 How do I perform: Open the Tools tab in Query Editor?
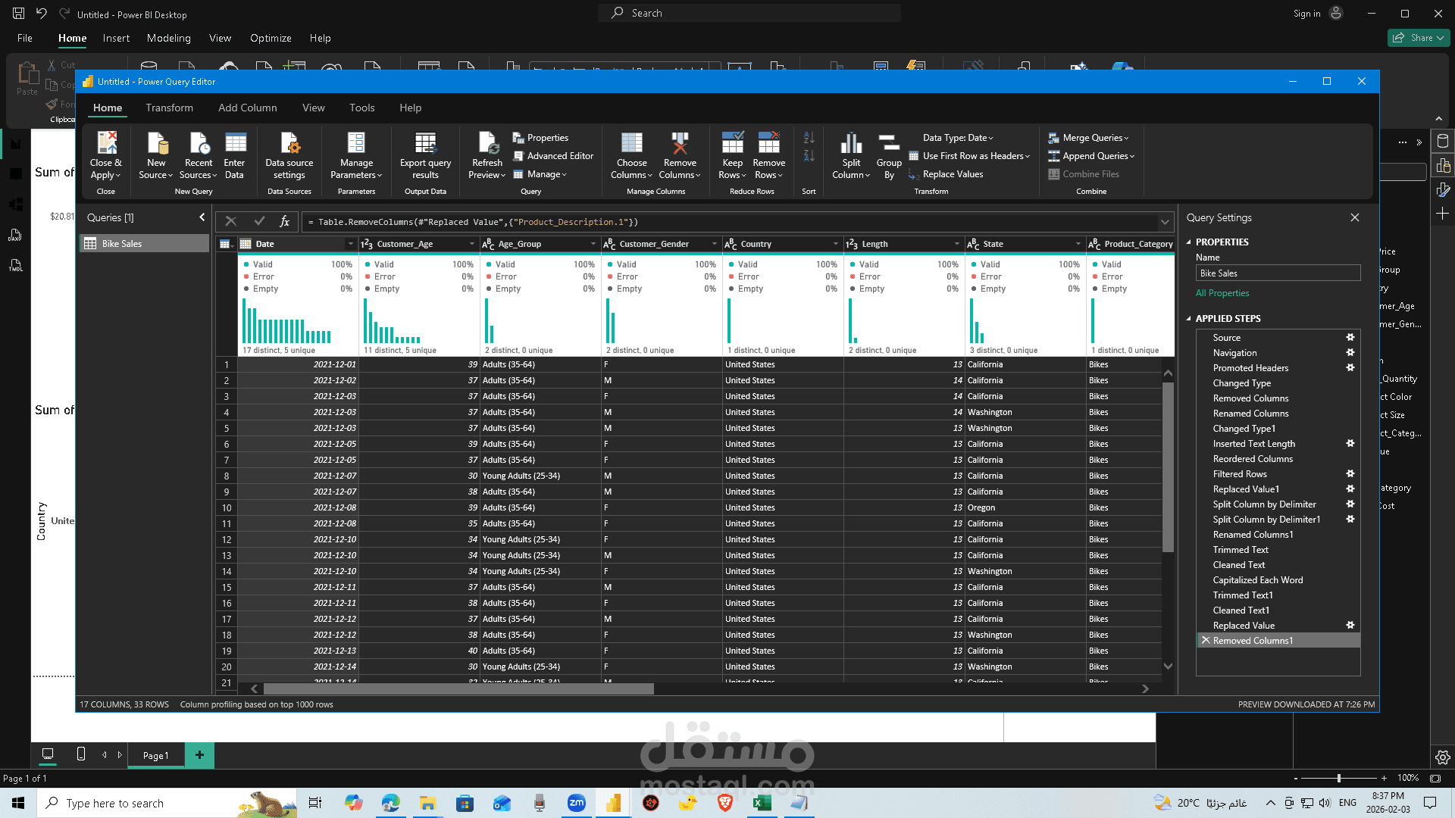[362, 108]
